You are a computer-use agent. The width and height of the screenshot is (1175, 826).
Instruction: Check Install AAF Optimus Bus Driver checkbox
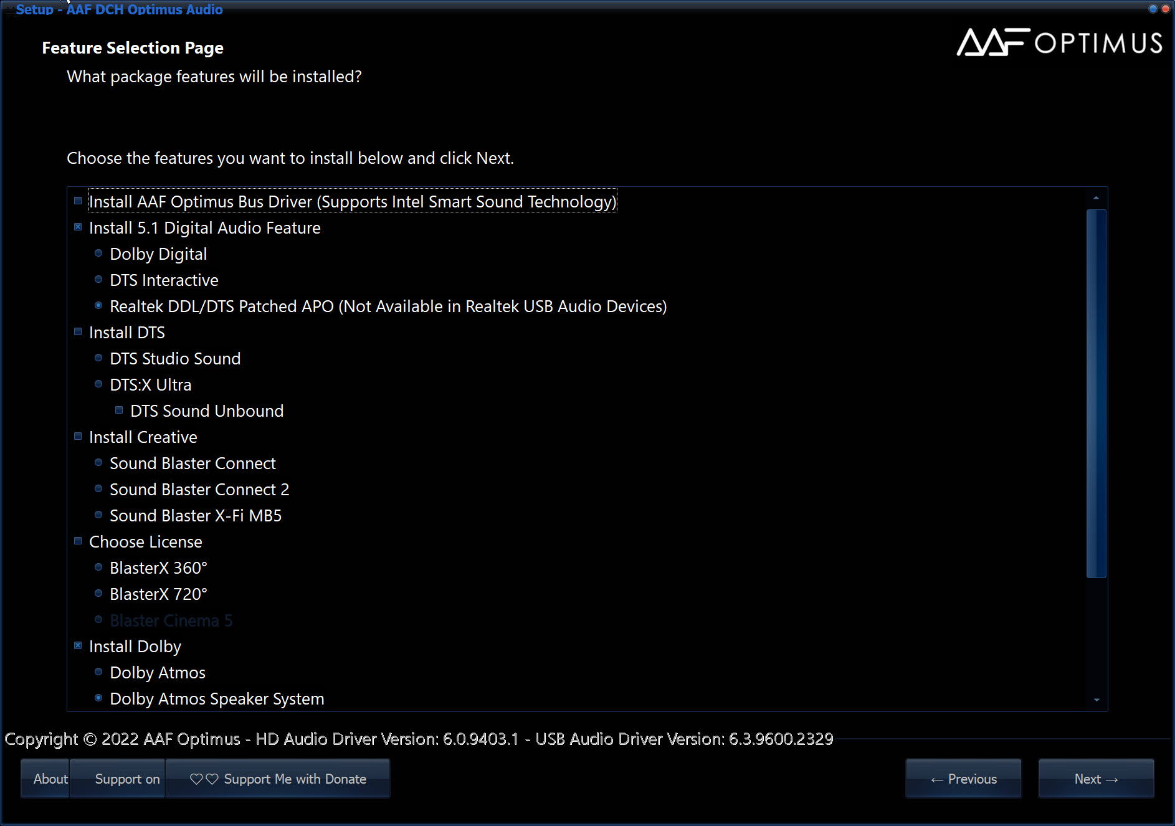(78, 201)
